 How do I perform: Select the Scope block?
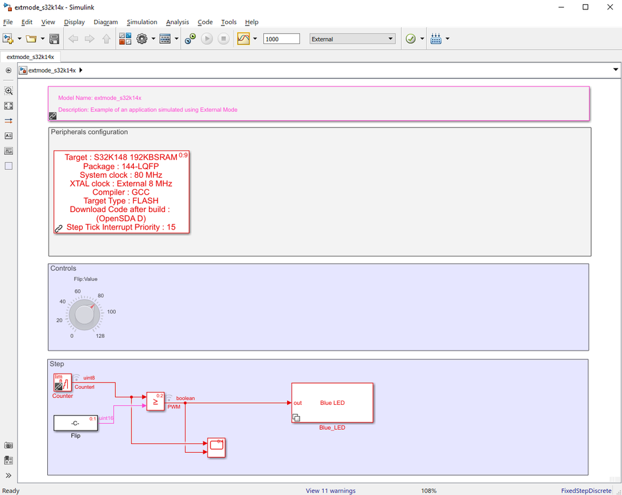(x=217, y=448)
